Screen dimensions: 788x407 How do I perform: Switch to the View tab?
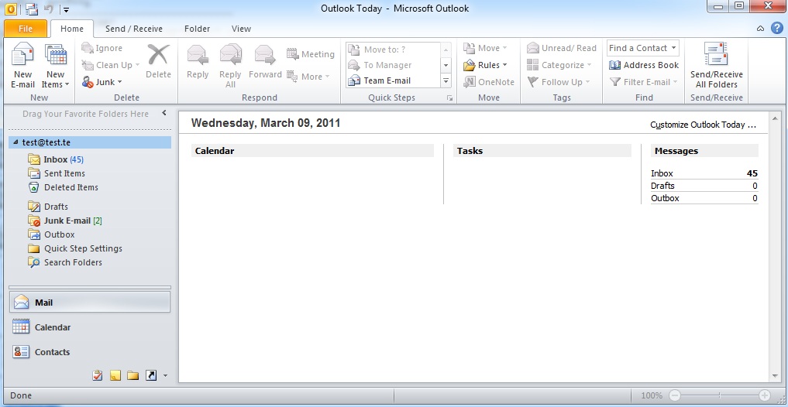pyautogui.click(x=241, y=29)
